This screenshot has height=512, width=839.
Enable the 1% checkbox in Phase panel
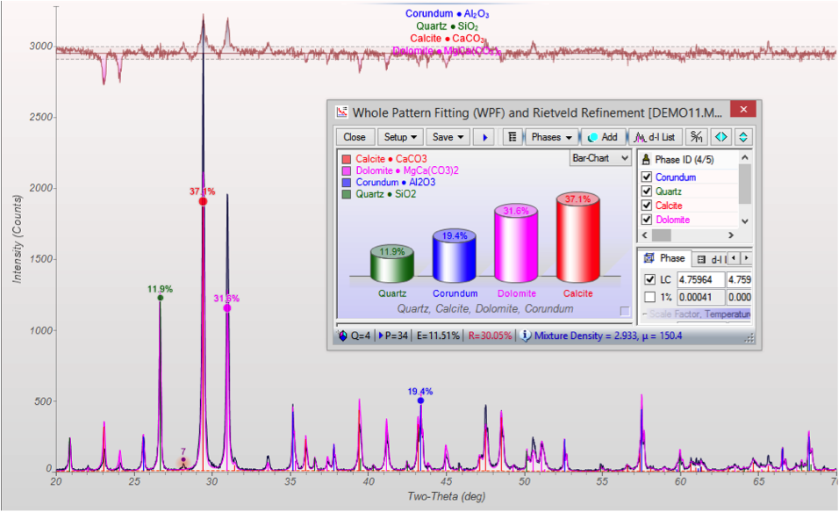649,297
